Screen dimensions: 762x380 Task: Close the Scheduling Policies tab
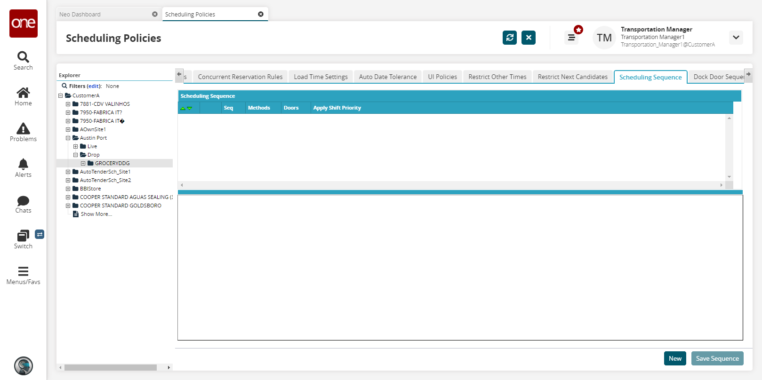(x=261, y=14)
